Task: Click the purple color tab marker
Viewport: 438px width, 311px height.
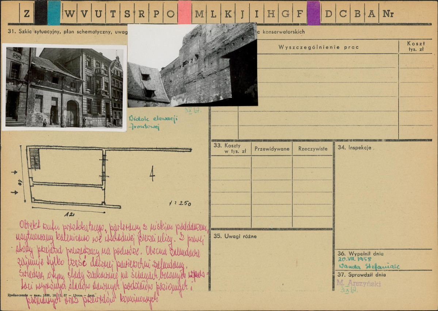Action: (x=313, y=13)
